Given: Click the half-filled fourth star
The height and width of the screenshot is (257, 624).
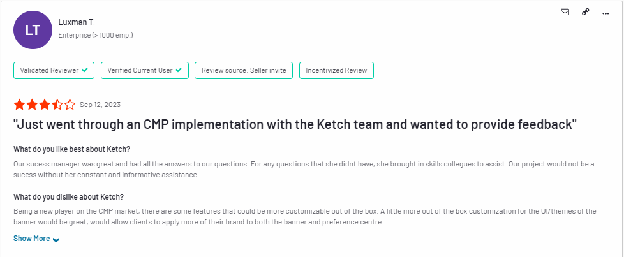Looking at the screenshot, I should point(57,105).
